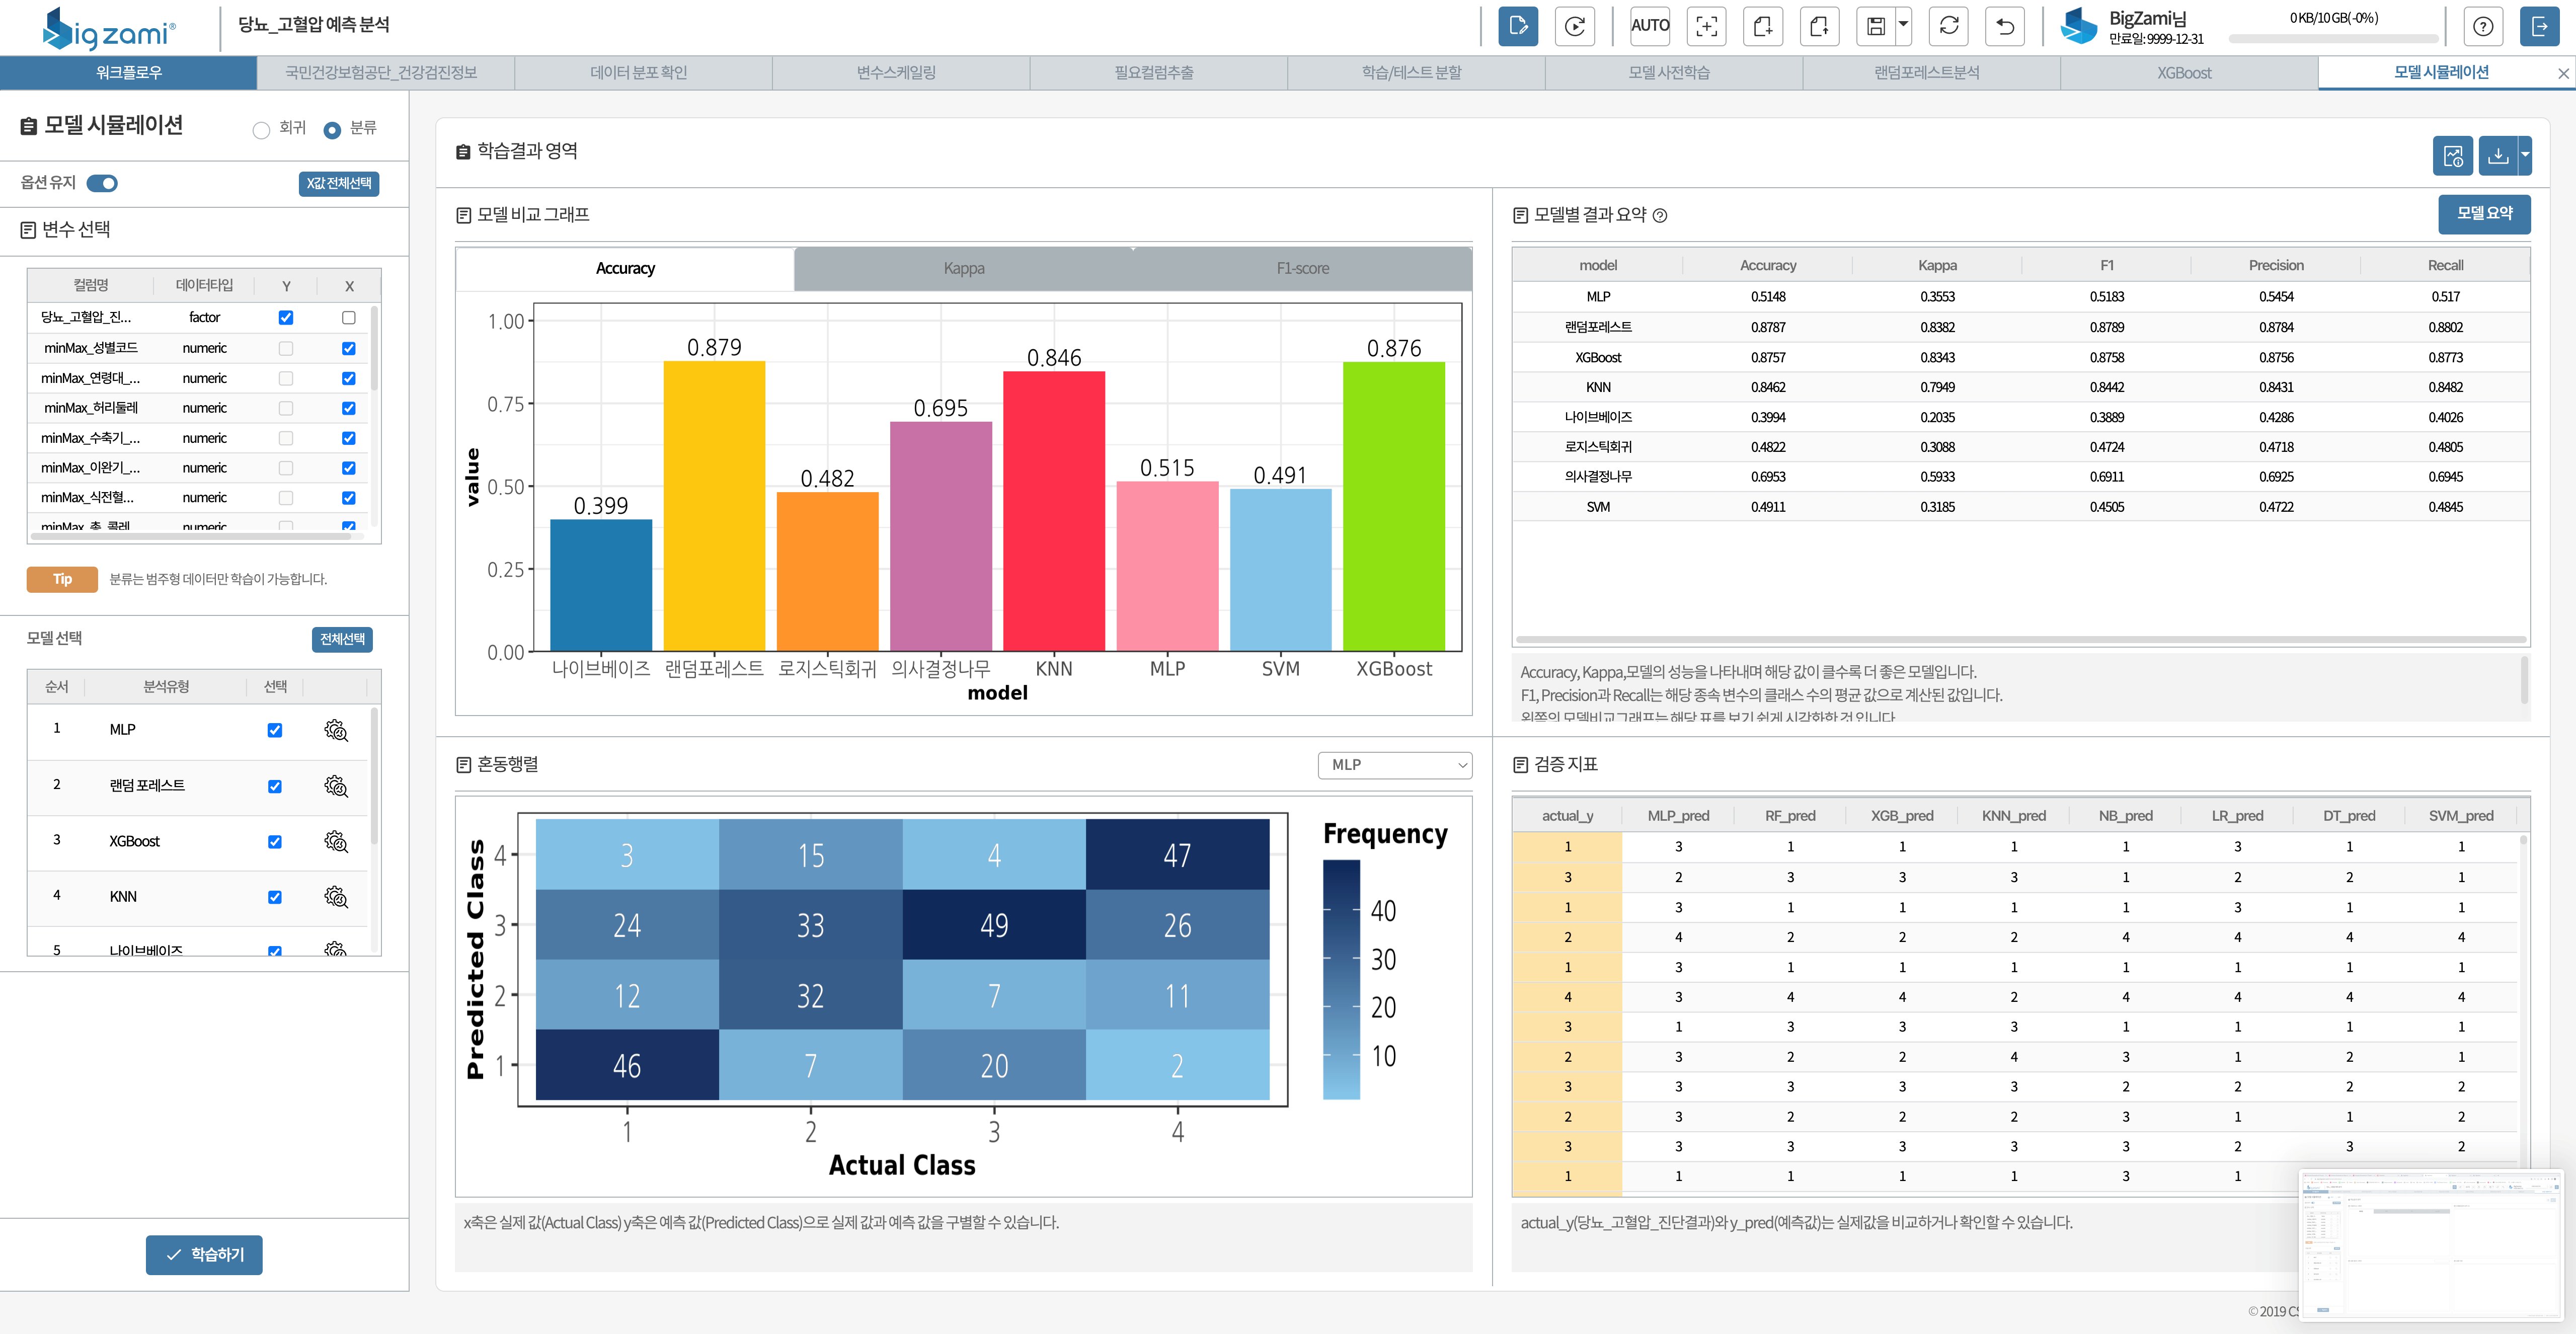Uncheck the XGBoost model checkbox
This screenshot has height=1334, width=2576.
(275, 841)
